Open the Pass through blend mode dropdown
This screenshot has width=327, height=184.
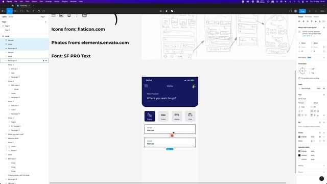click(x=306, y=88)
